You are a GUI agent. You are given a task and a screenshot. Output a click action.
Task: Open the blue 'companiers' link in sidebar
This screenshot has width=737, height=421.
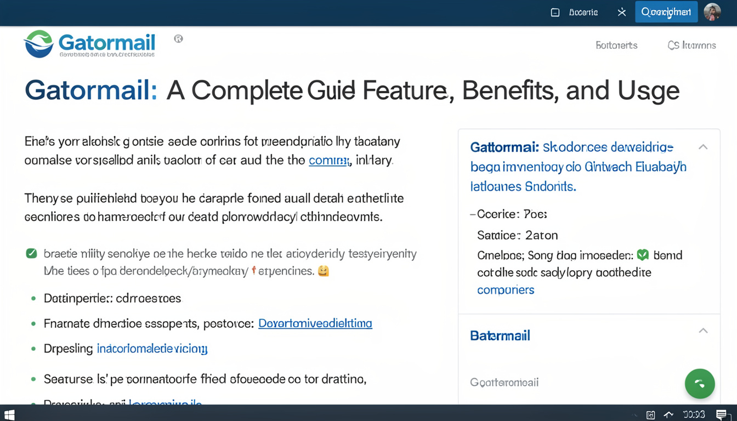pos(505,290)
